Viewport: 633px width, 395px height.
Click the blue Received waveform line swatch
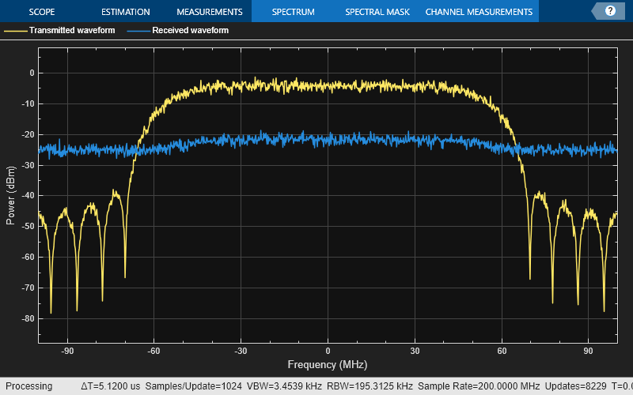138,31
